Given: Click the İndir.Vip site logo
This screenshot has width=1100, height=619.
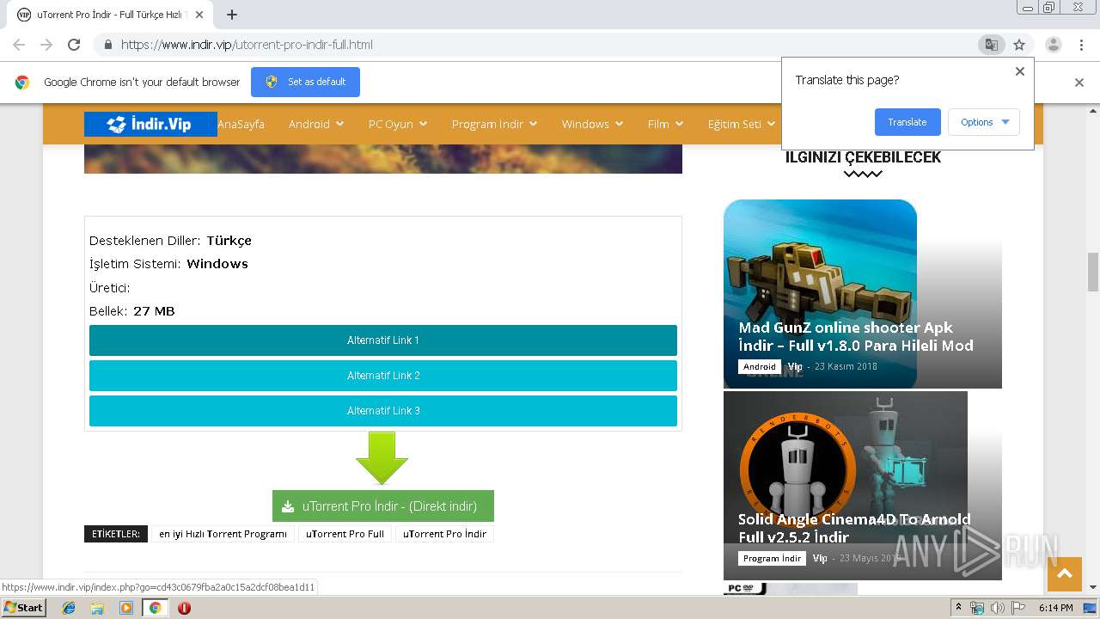Looking at the screenshot, I should [x=150, y=125].
